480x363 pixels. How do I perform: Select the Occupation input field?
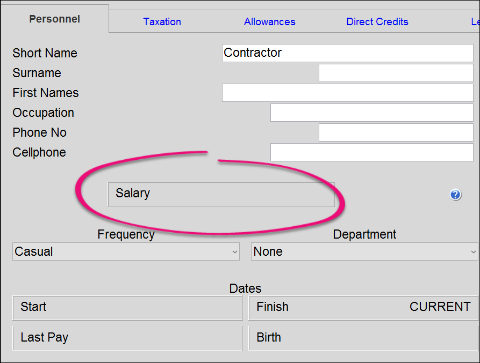tap(371, 113)
